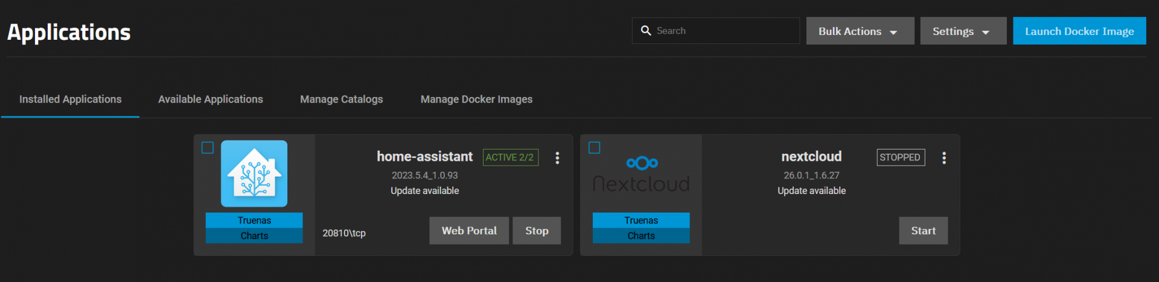Screen dimensions: 1159x282
Task: Open the Manage Docker Images tab
Action: 476,99
